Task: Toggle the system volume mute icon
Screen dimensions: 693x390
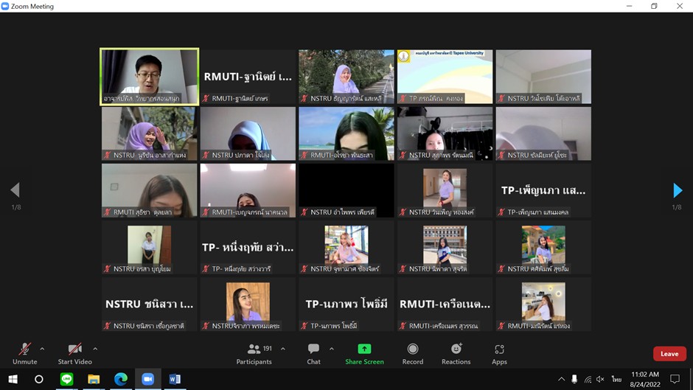Action: (x=600, y=379)
